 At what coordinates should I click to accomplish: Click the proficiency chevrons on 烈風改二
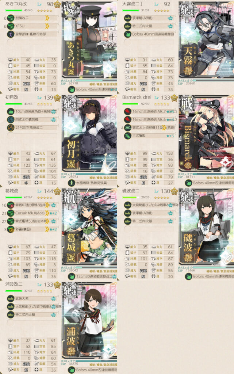[47, 18]
